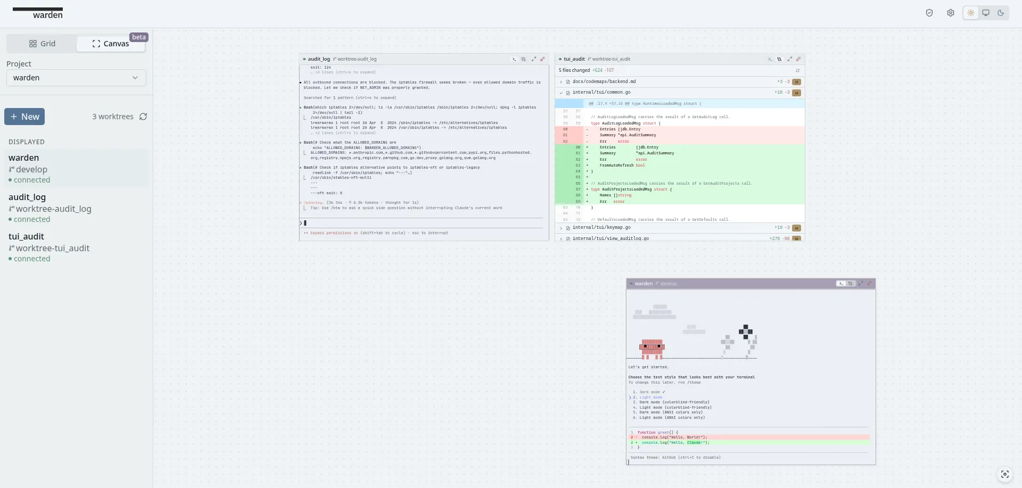Disconnect the audit_log panel with red icon
The width and height of the screenshot is (1022, 488).
click(542, 59)
